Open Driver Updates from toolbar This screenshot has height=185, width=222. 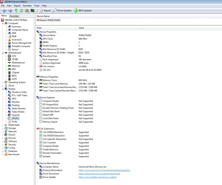[x=62, y=10]
